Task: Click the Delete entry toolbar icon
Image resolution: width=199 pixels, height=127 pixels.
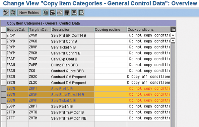Action: (53, 13)
